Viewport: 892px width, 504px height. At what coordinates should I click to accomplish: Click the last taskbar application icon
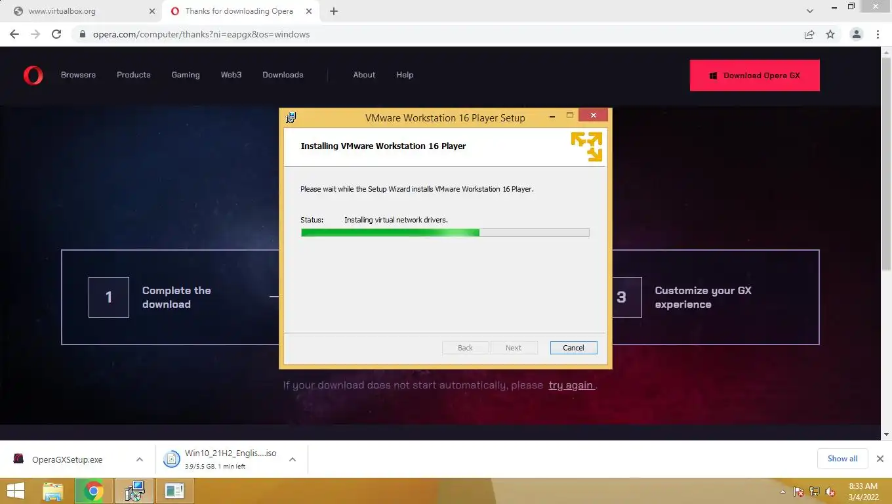click(x=174, y=491)
